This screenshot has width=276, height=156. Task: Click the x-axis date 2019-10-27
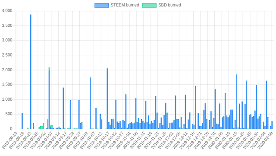[x=116, y=140]
